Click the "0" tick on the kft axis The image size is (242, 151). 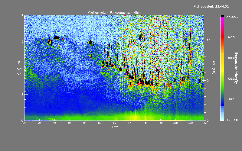point(208,120)
